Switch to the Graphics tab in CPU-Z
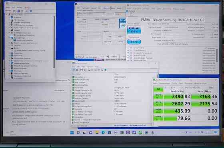The image size is (224, 148). (x=106, y=8)
